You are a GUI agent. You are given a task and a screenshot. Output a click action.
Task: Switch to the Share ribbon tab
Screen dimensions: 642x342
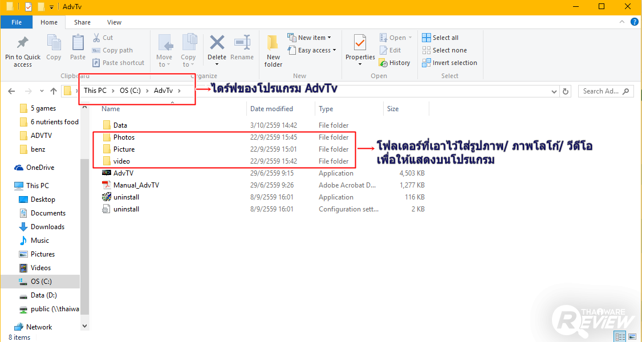click(x=82, y=22)
